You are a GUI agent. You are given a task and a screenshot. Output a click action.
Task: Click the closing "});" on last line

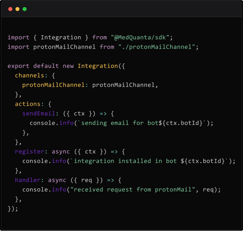[x=13, y=209]
